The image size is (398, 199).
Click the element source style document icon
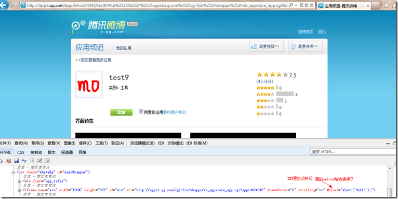coord(32,161)
